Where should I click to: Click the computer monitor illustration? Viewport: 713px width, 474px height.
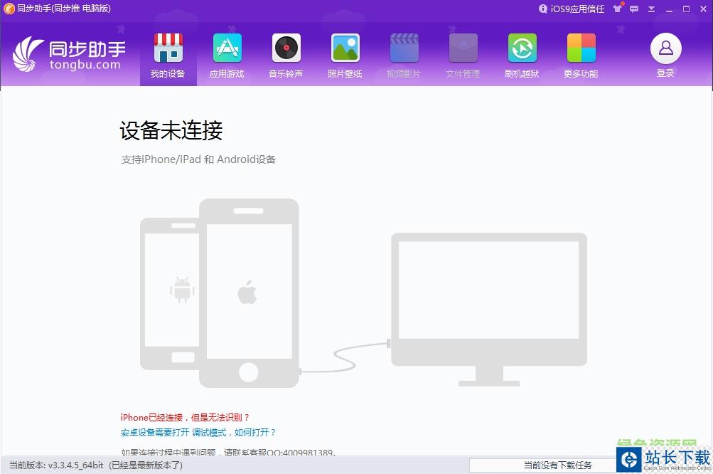(489, 309)
